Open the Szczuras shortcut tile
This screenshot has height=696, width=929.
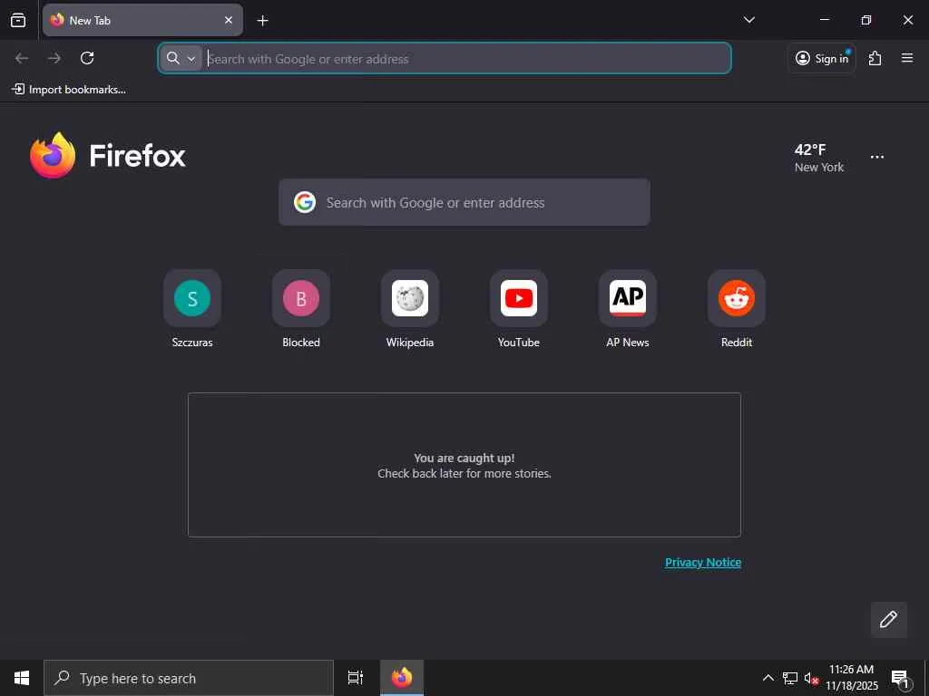[192, 308]
